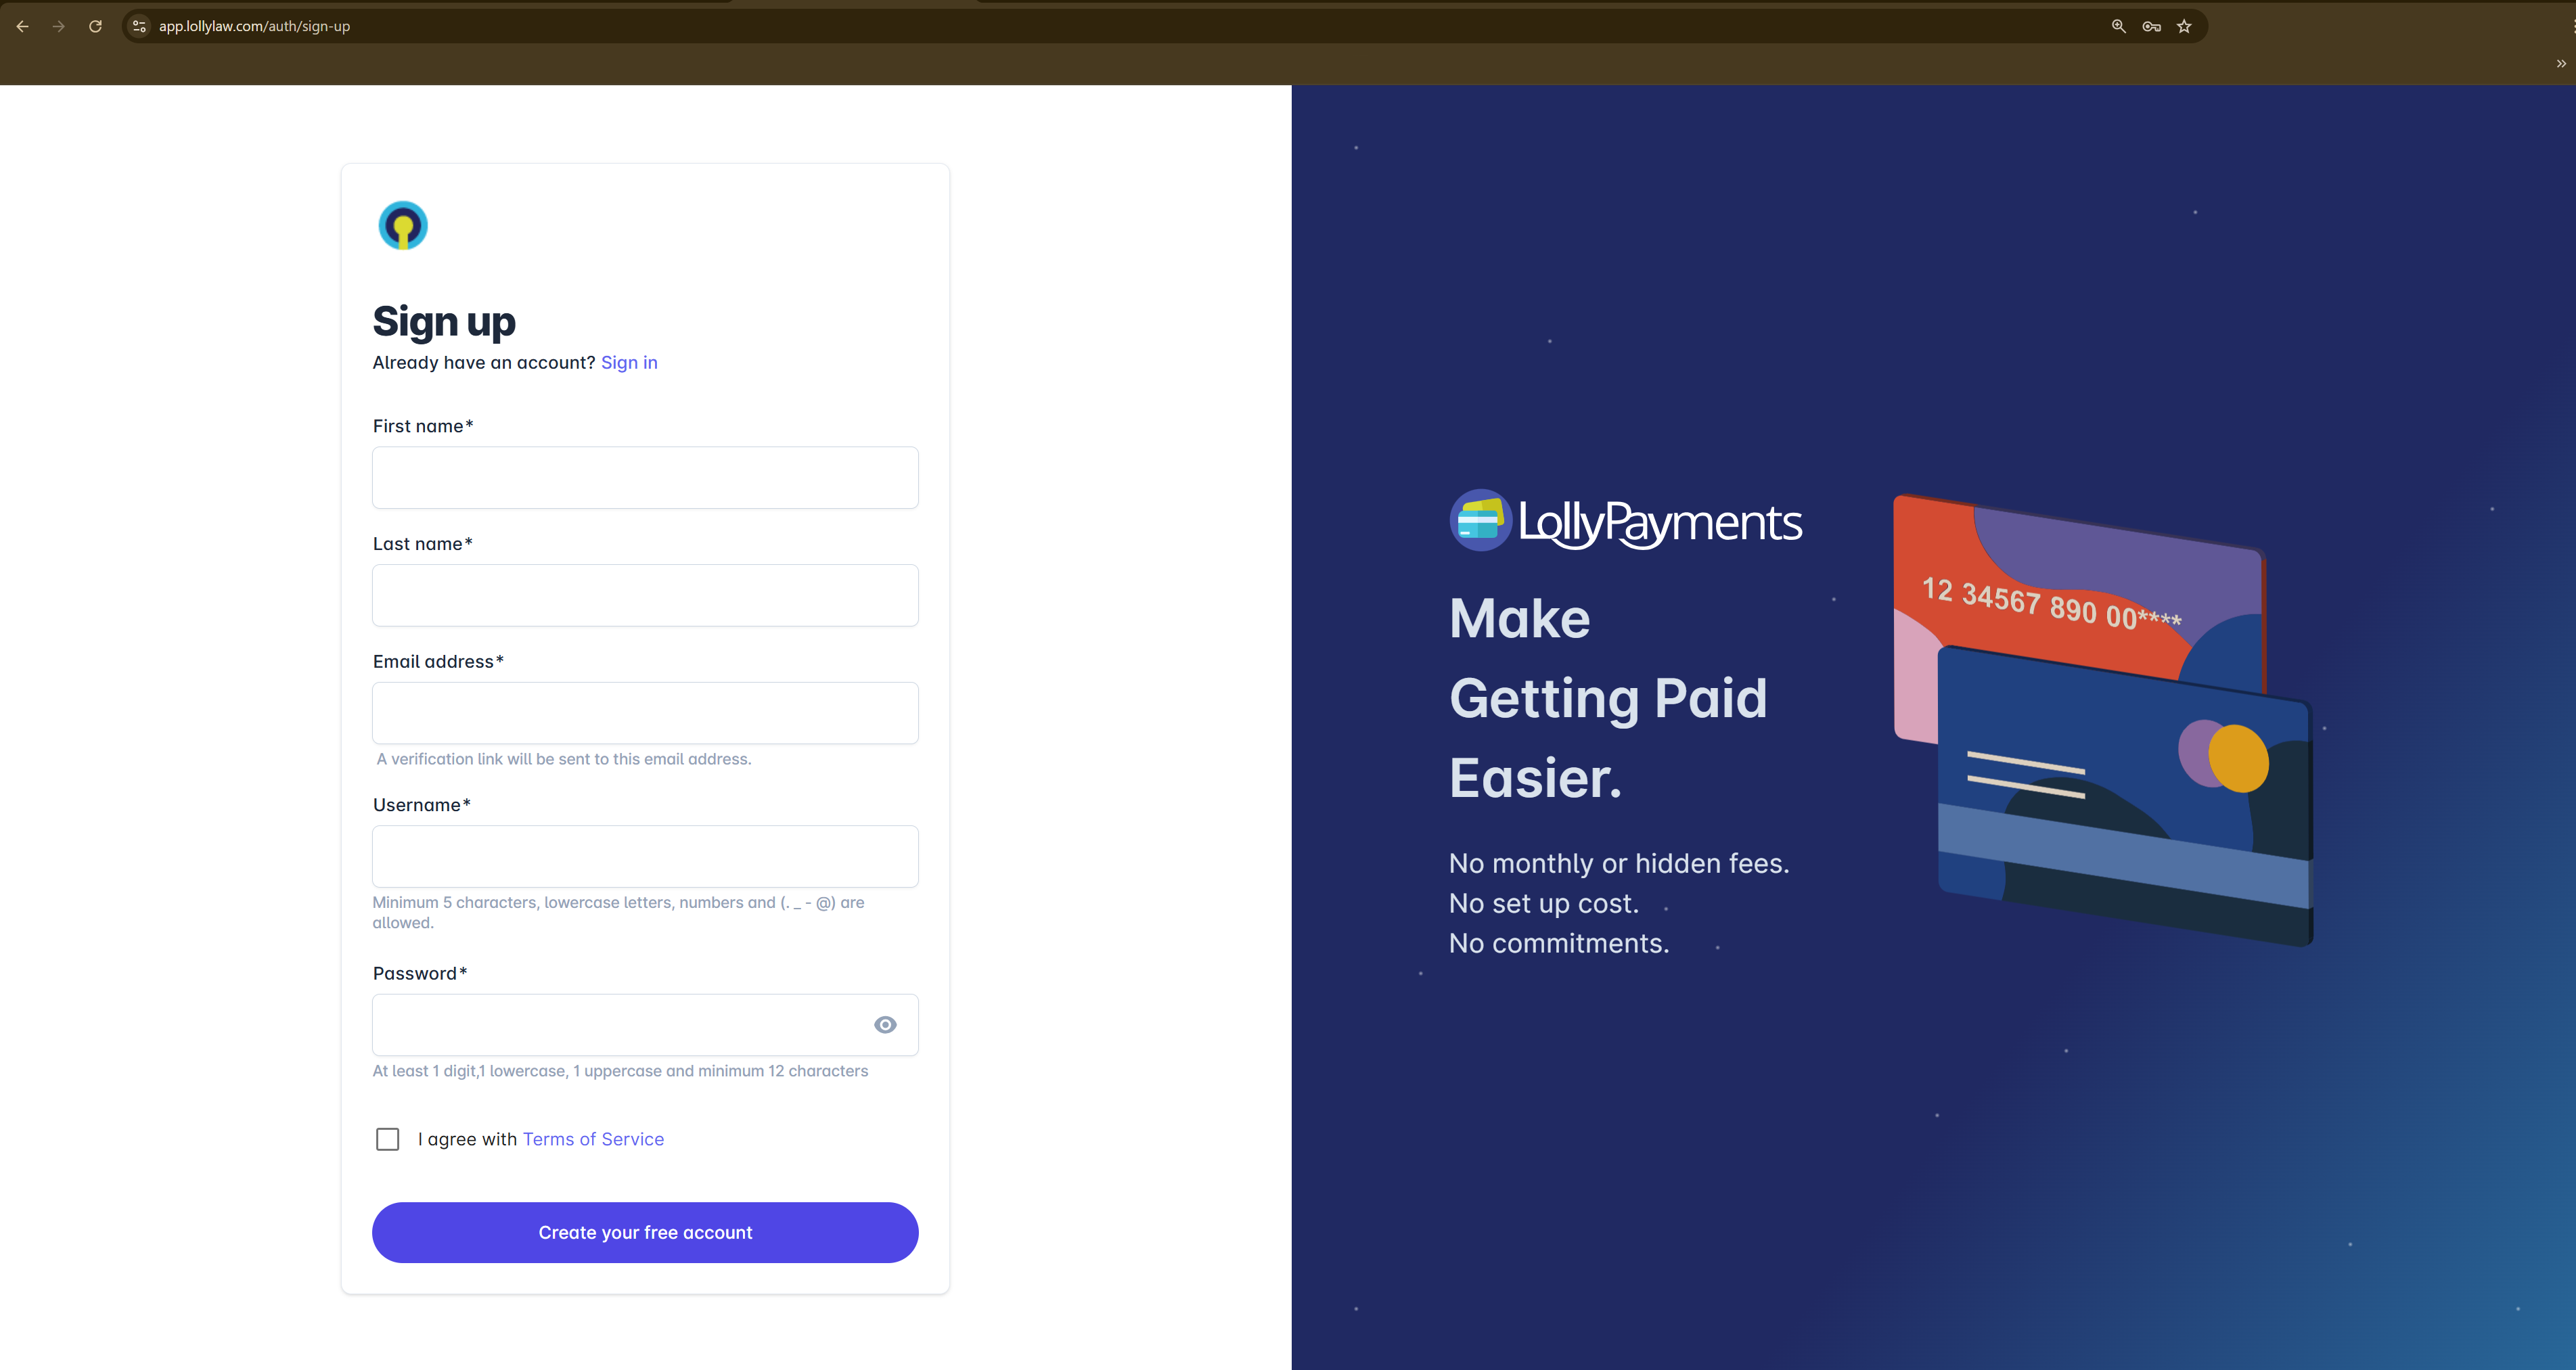The image size is (2576, 1370).
Task: Click the LollyLaw logo above Sign up
Action: 402,225
